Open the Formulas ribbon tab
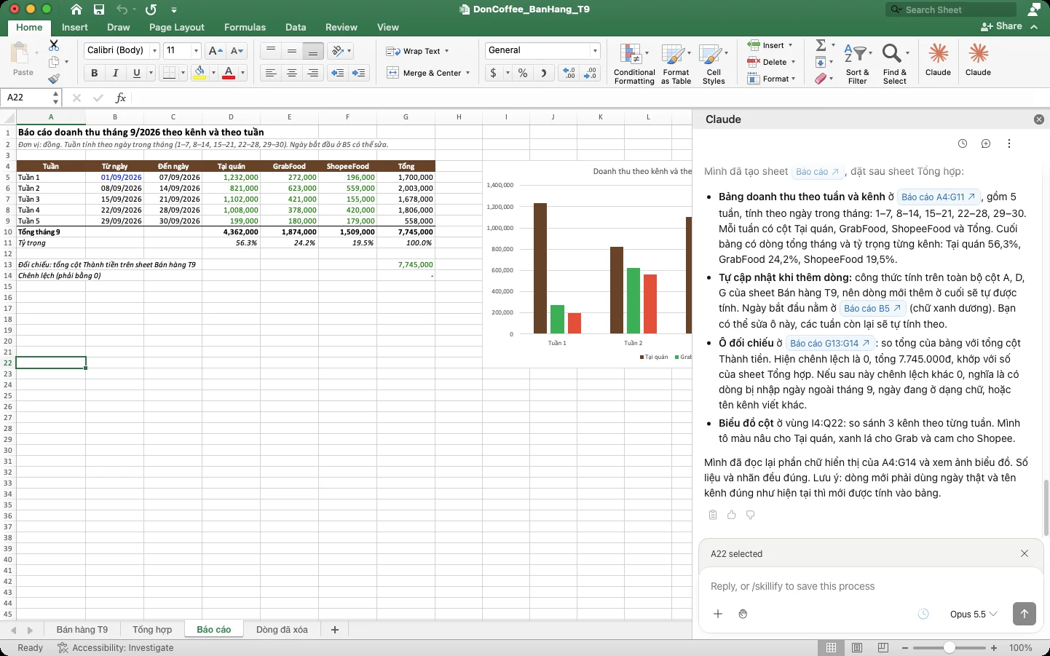The width and height of the screenshot is (1050, 656). tap(245, 27)
